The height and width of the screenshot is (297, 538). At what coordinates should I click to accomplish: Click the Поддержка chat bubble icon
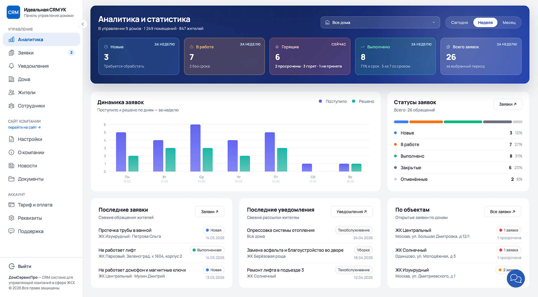11,231
